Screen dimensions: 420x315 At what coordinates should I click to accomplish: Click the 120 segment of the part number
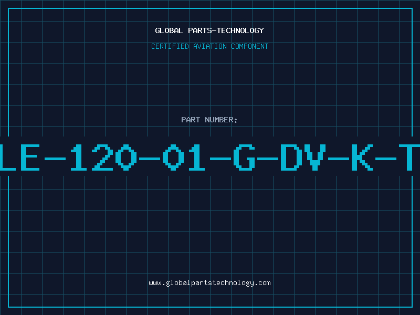pyautogui.click(x=103, y=157)
